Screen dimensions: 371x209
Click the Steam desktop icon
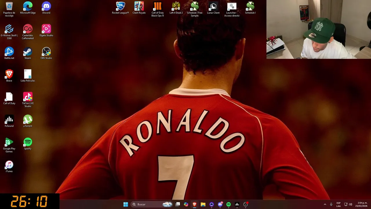click(x=28, y=53)
